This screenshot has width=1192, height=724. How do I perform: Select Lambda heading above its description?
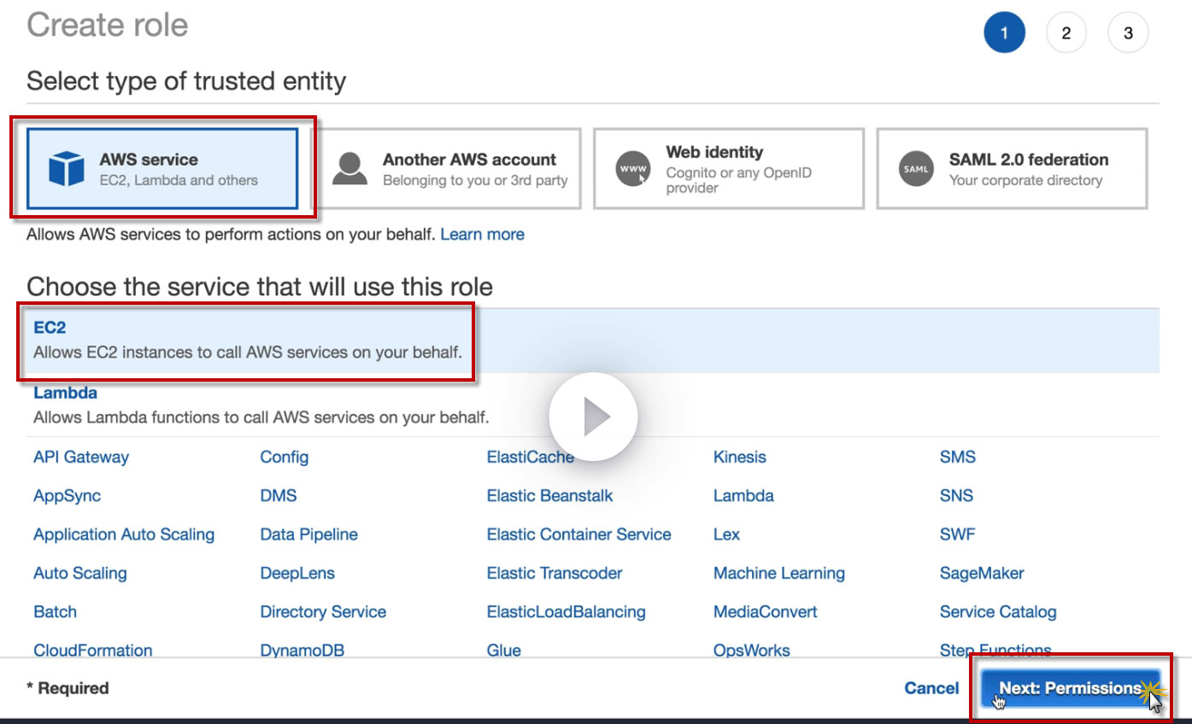click(x=65, y=394)
